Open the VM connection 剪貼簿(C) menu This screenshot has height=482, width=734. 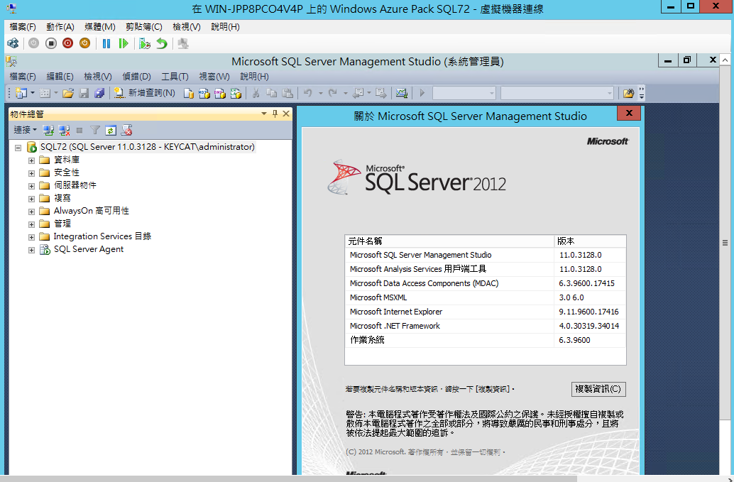pos(143,27)
